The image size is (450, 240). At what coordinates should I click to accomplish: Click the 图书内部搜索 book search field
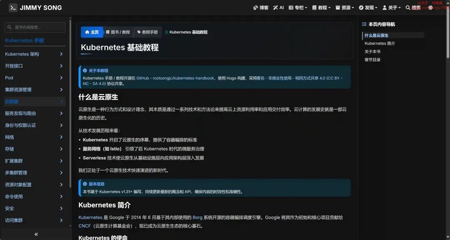(x=35, y=27)
